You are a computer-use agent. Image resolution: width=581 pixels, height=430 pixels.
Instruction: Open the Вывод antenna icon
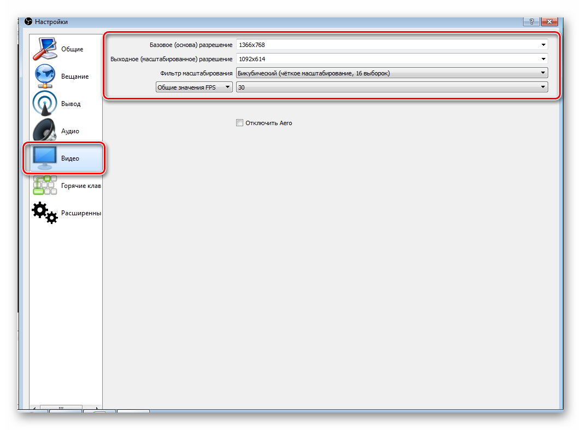(x=45, y=103)
